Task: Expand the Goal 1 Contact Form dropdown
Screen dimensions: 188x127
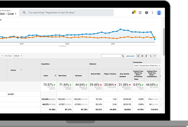Action: [146, 66]
